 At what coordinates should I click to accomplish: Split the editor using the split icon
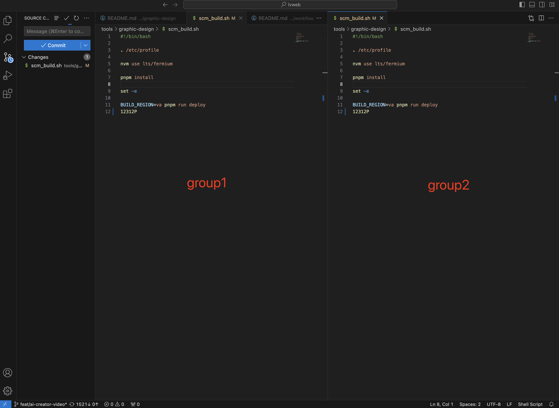pos(541,18)
